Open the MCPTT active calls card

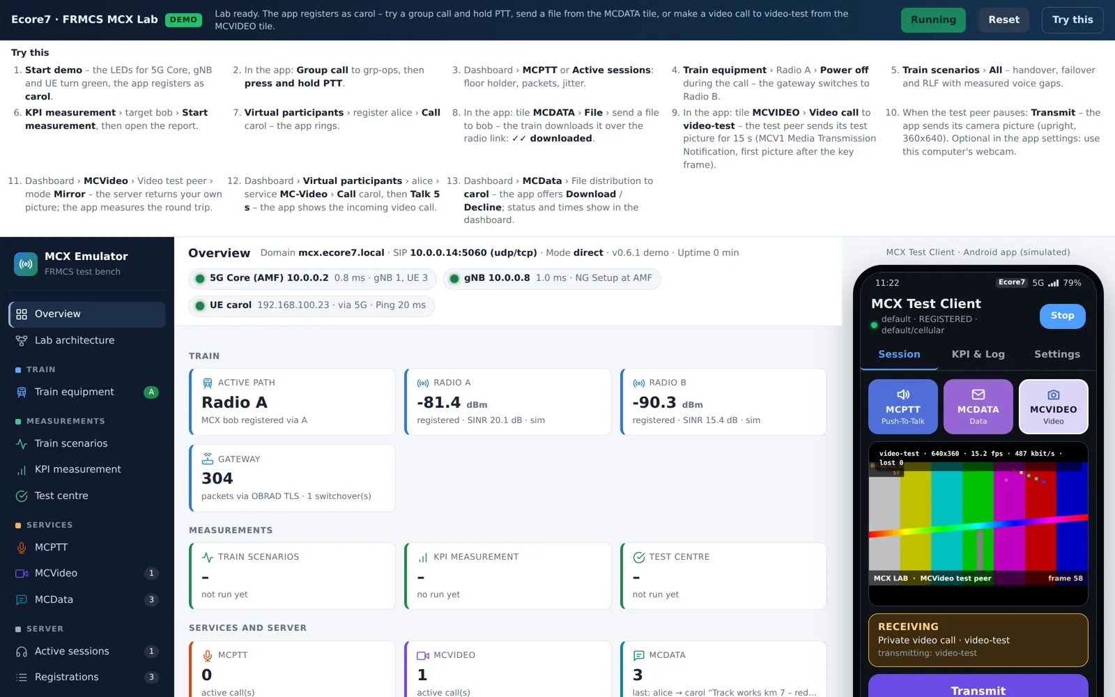pyautogui.click(x=292, y=669)
